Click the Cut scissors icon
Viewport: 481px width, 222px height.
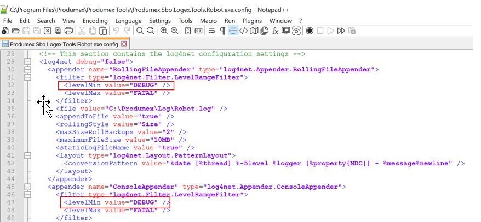click(82, 31)
